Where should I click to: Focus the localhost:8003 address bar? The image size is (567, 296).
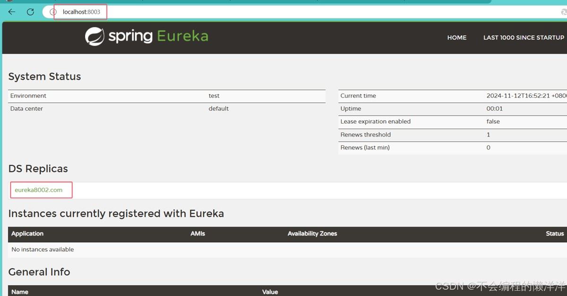click(302, 12)
